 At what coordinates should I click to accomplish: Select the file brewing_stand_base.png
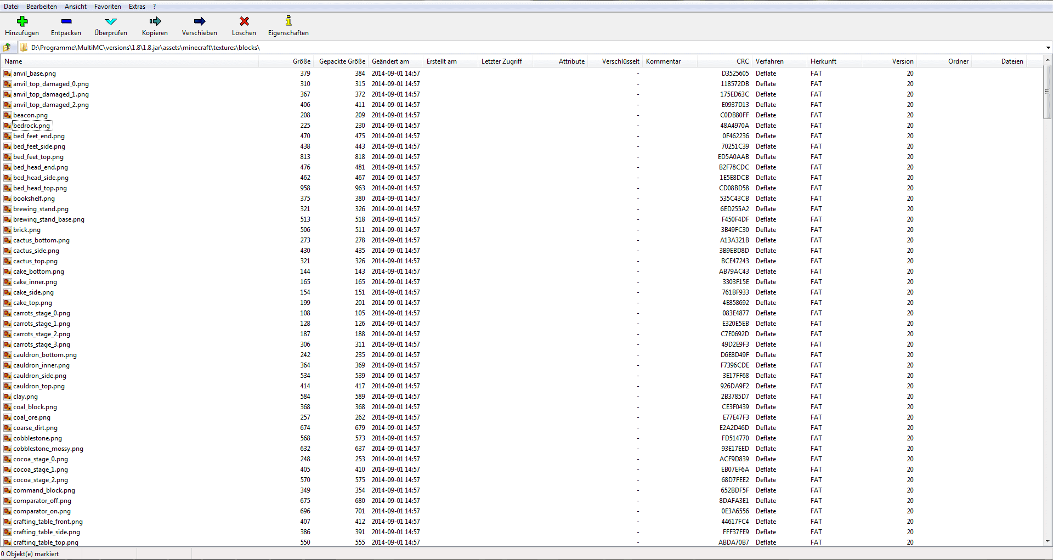tap(49, 219)
